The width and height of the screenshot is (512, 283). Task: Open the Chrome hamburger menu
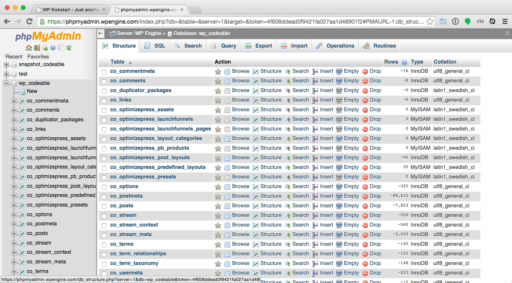pyautogui.click(x=505, y=22)
